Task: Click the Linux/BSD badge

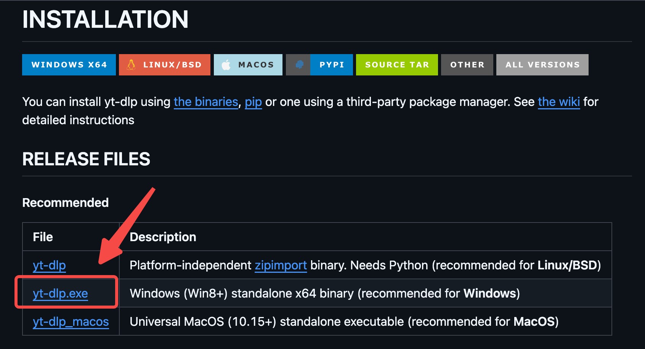Action: click(x=165, y=65)
